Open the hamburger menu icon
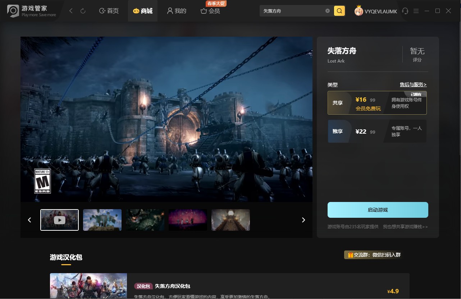The width and height of the screenshot is (461, 299). click(416, 11)
